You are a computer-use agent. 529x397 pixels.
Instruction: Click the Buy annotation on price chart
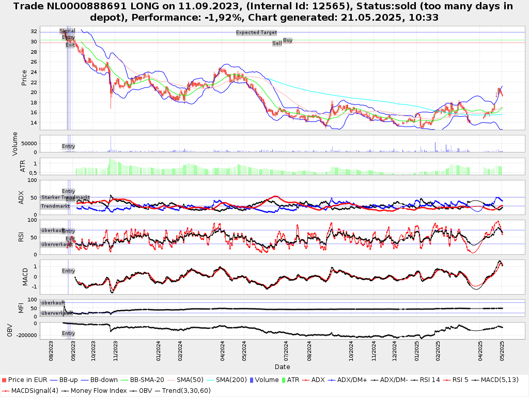point(288,40)
